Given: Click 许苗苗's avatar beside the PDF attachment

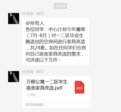Looking at the screenshot, I should tap(14, 76).
